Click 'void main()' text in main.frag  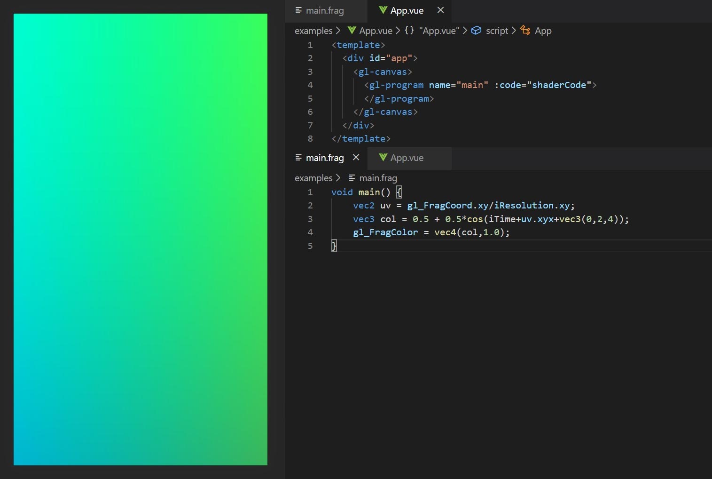(x=361, y=192)
